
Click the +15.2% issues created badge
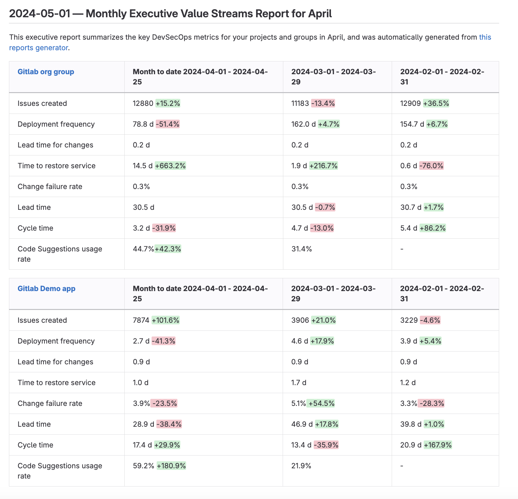click(x=168, y=103)
